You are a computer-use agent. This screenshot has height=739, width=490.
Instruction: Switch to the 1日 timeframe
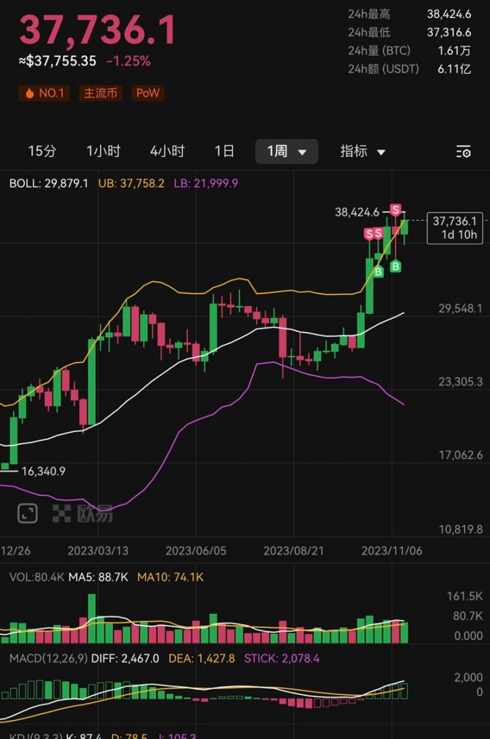coord(224,152)
